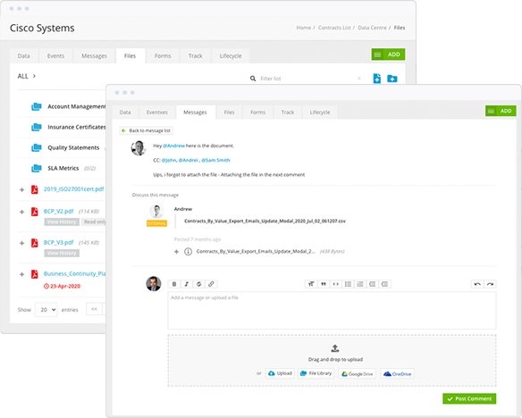Attach a file from OneDrive
The image size is (522, 418).
tap(398, 373)
